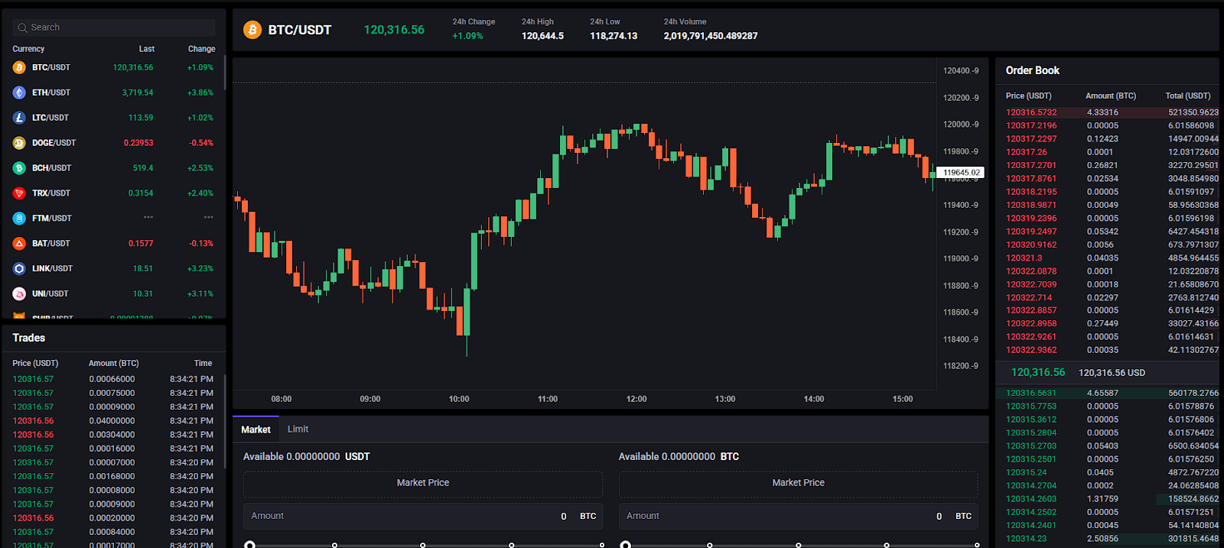Sort currency list by Change column
The width and height of the screenshot is (1224, 548).
coord(201,49)
